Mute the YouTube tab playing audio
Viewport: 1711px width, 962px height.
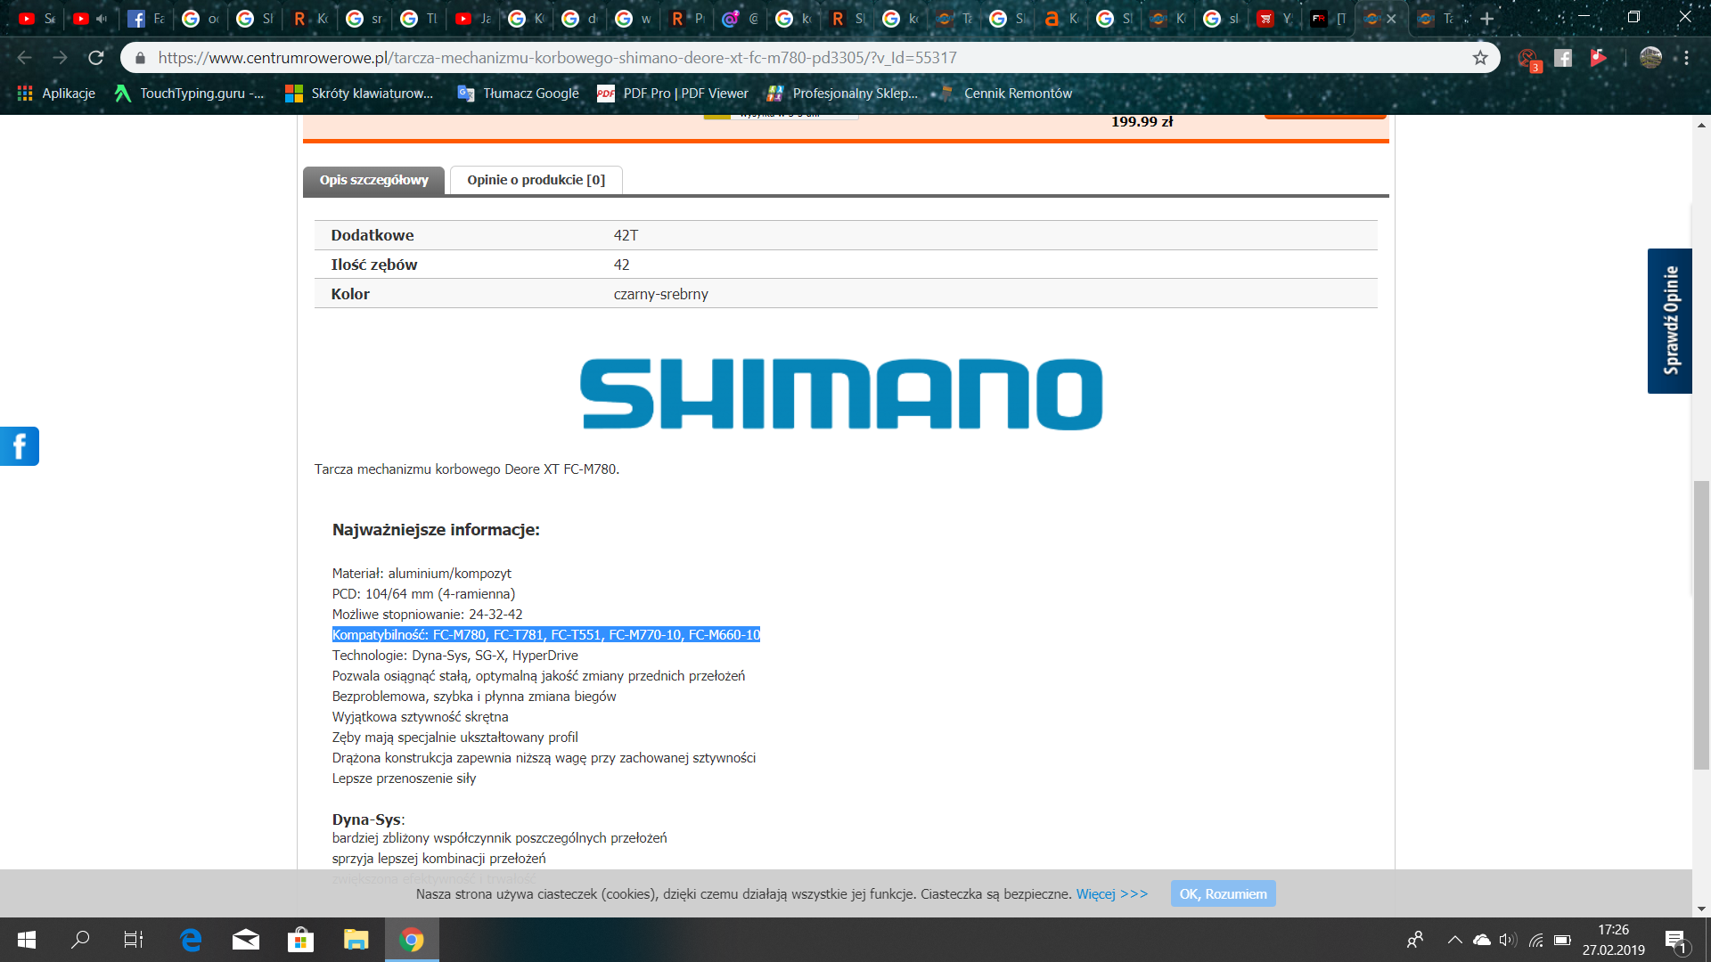[102, 19]
